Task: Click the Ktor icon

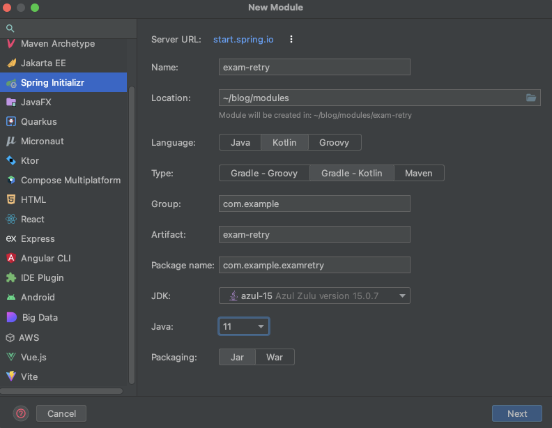Action: [x=11, y=160]
